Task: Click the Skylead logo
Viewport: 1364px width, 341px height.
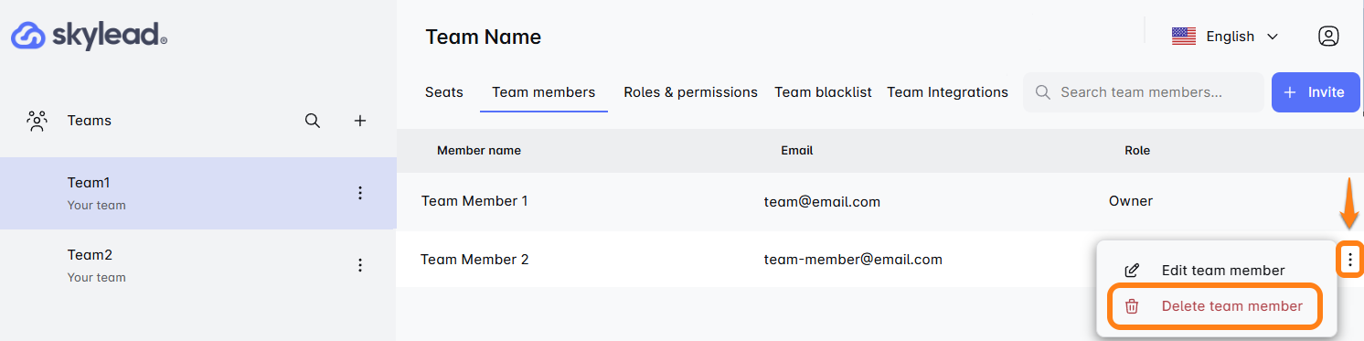Action: coord(89,37)
